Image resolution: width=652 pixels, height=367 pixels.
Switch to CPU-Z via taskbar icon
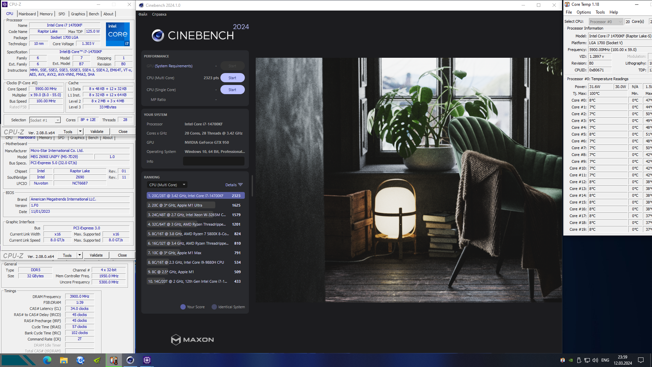pos(147,360)
